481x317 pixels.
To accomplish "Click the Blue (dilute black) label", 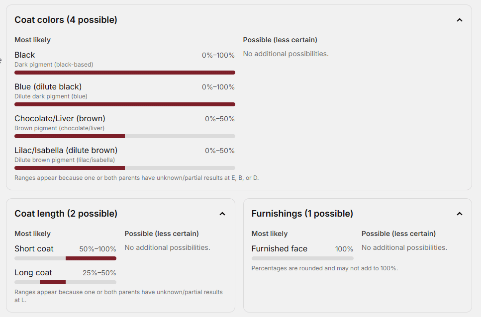I will (x=48, y=87).
